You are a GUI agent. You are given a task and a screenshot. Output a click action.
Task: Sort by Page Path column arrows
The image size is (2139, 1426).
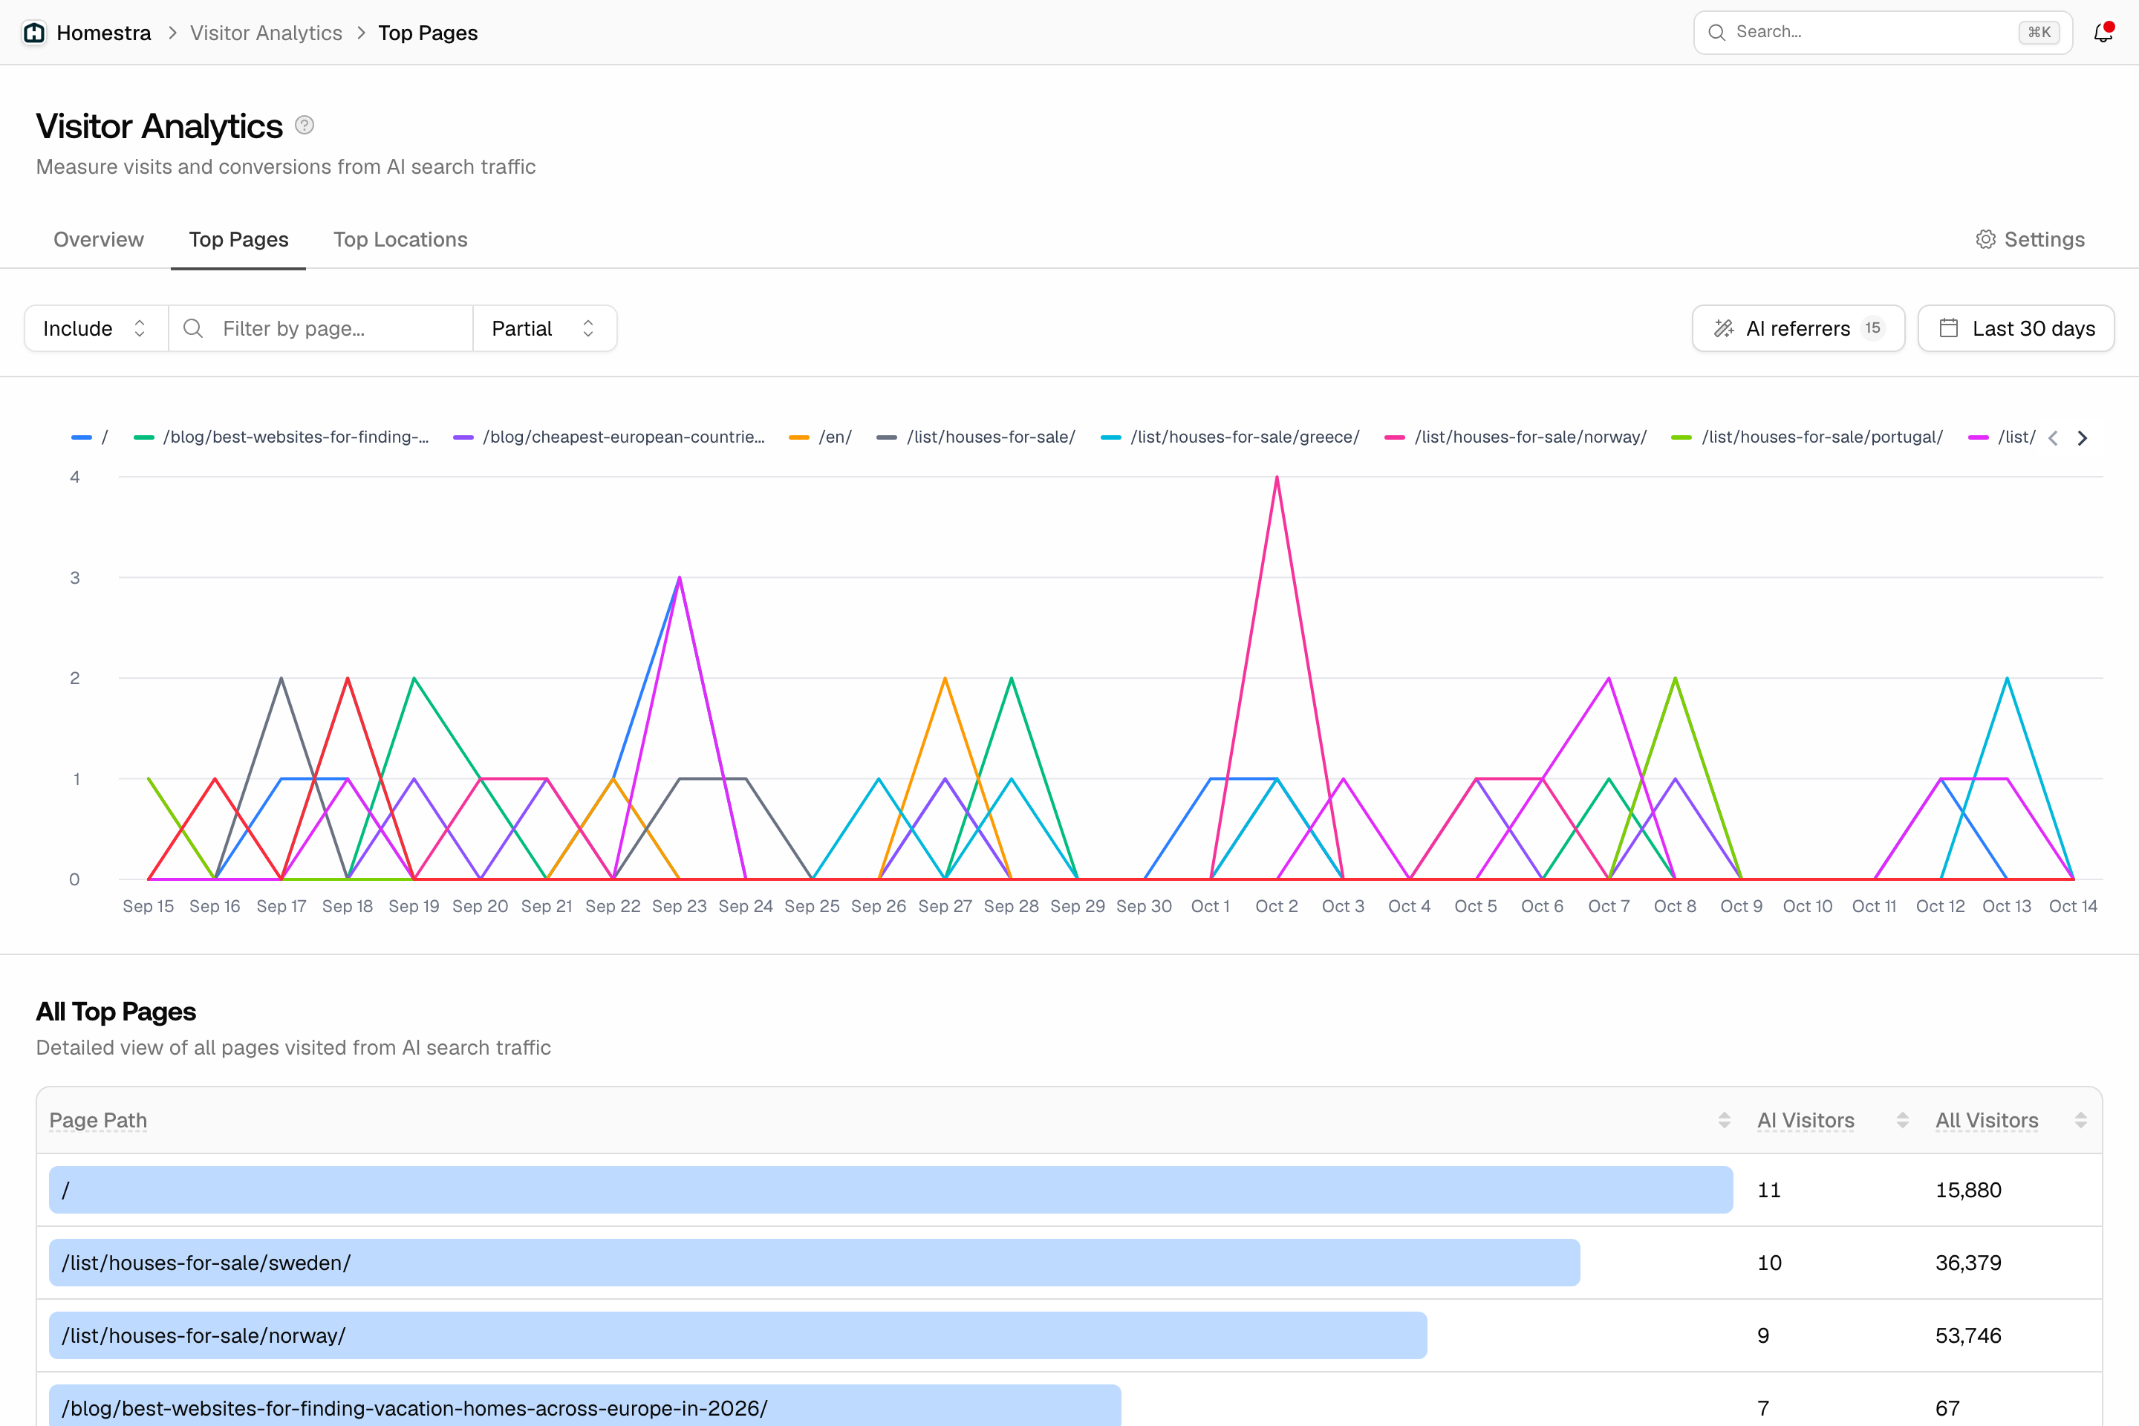pyautogui.click(x=1725, y=1121)
